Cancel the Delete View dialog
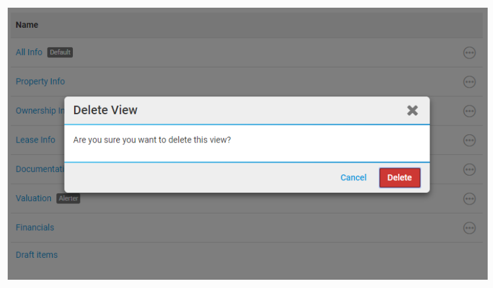493x288 pixels. [353, 177]
